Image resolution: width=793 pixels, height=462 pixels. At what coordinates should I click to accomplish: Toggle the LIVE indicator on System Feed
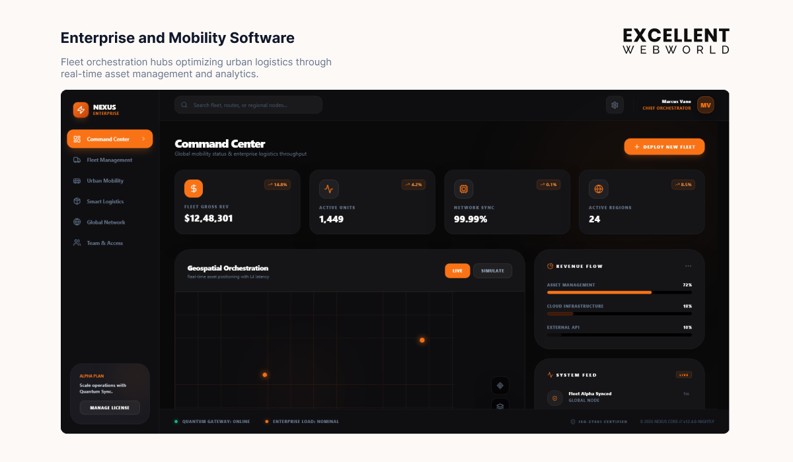[x=684, y=374]
